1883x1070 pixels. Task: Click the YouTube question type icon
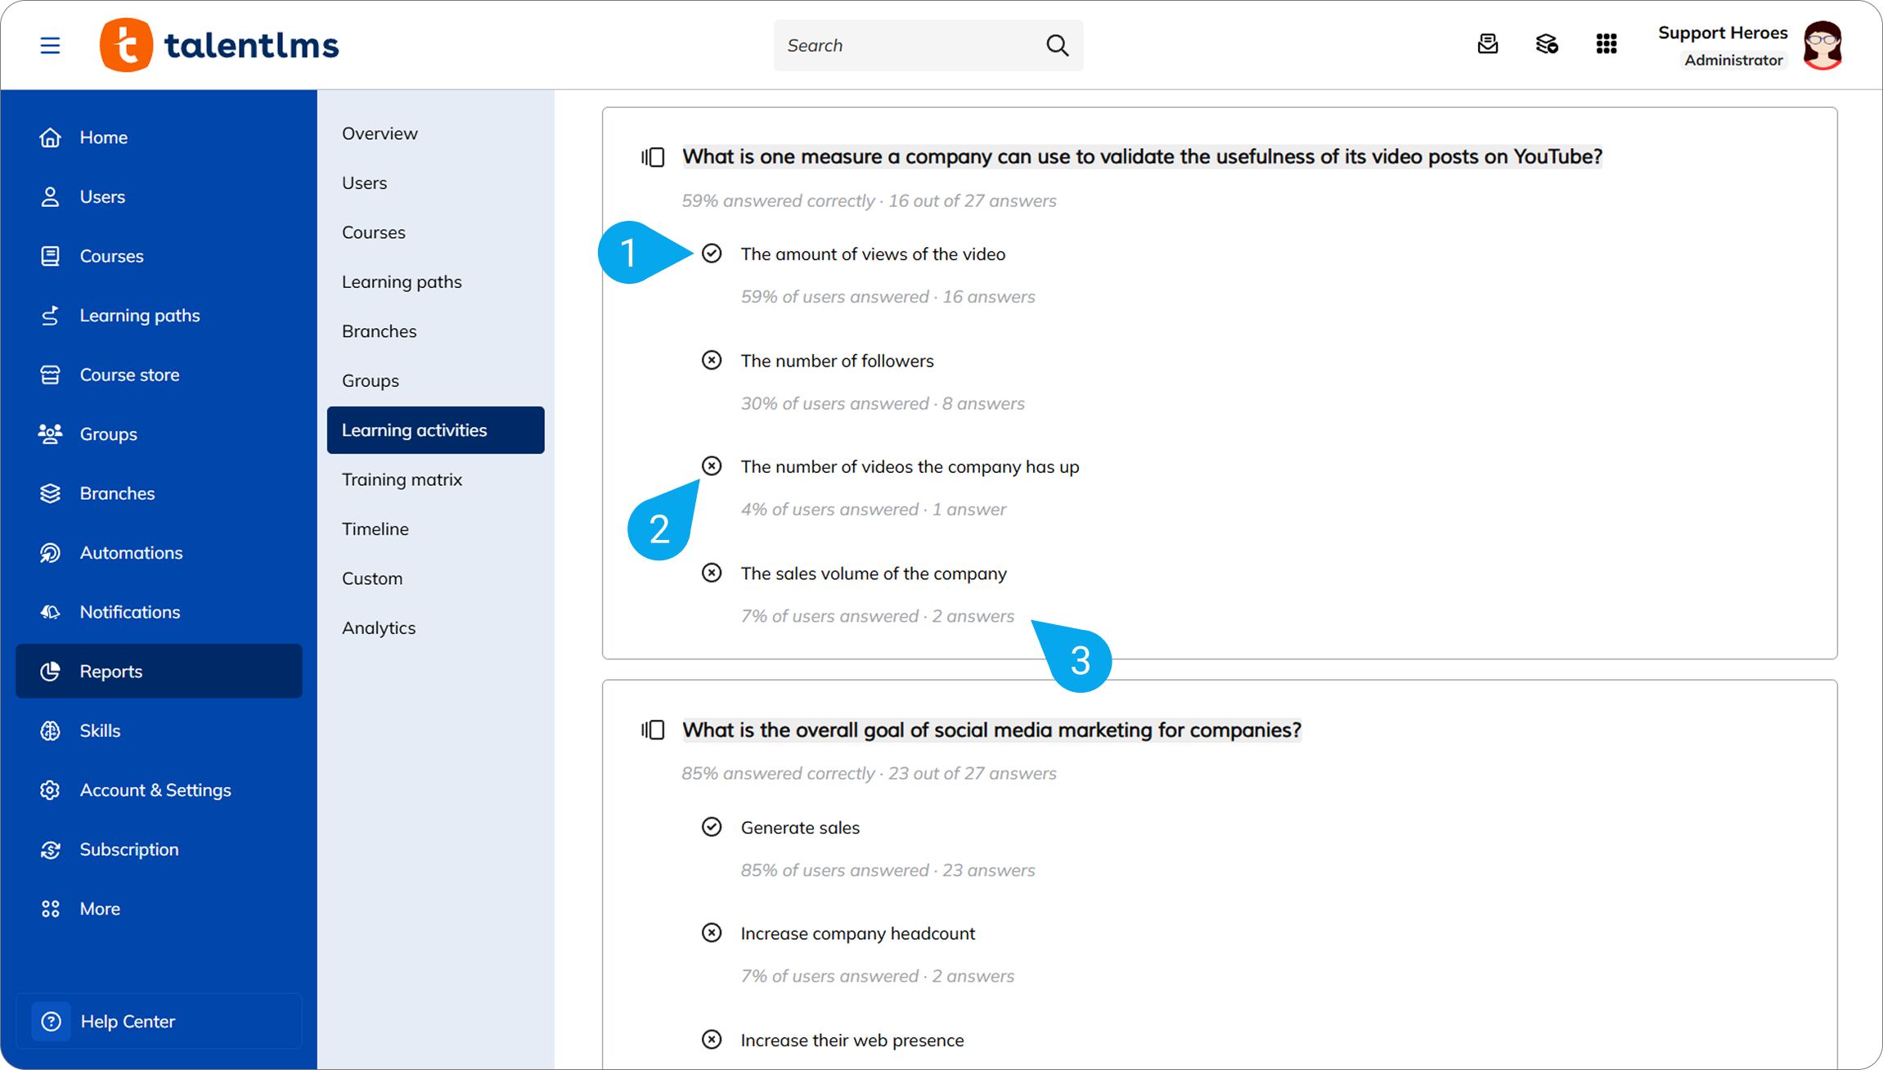pyautogui.click(x=653, y=156)
